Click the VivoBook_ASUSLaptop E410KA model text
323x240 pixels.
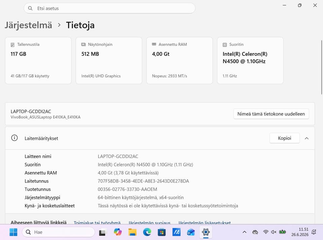(45, 117)
